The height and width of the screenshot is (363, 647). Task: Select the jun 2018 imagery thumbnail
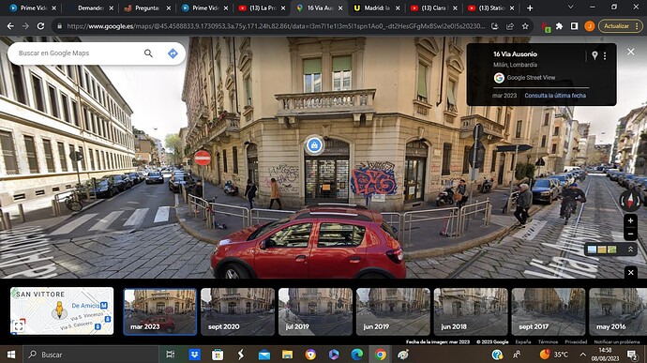[x=471, y=311]
